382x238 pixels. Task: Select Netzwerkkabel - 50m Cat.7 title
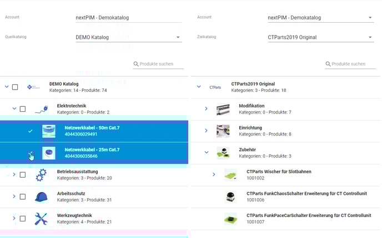click(x=92, y=128)
